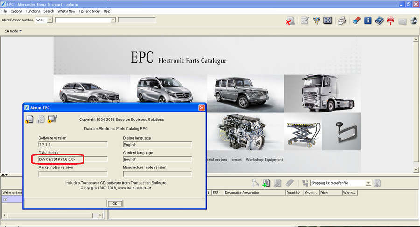Image resolution: width=420 pixels, height=227 pixels.
Task: Click the shopping cart toolbar icon
Action: pos(316,20)
